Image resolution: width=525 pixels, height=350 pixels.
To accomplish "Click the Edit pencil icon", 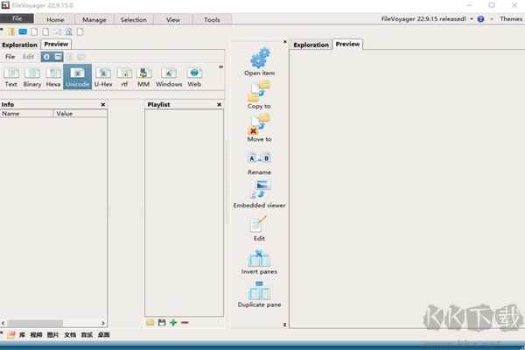I will pyautogui.click(x=258, y=224).
